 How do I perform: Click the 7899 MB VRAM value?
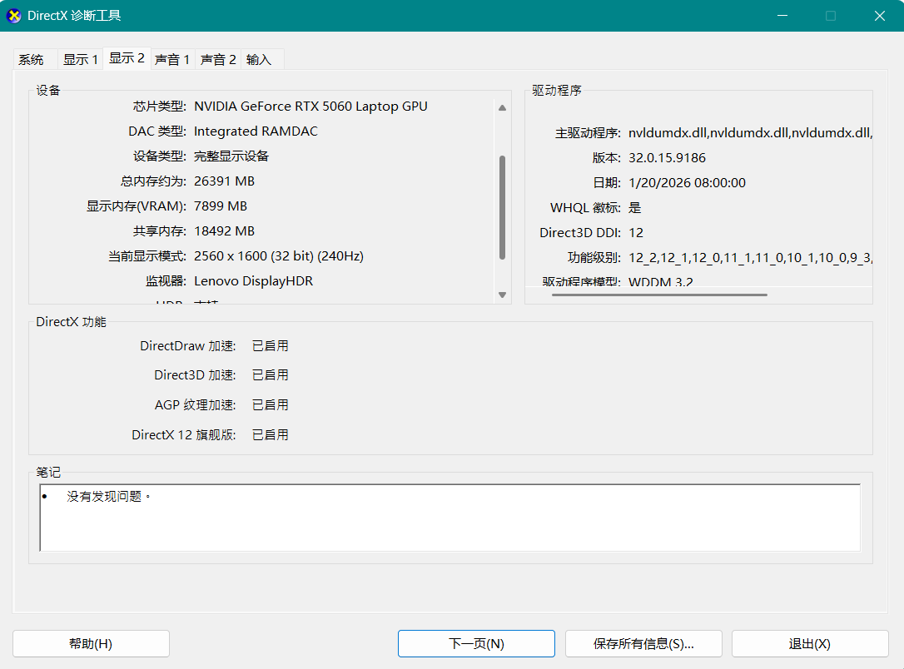pos(221,206)
